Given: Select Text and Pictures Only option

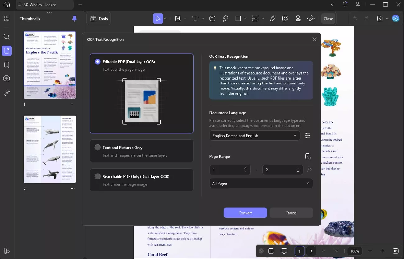Looking at the screenshot, I should 98,148.
